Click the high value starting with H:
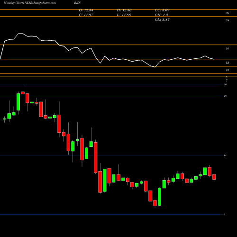This screenshot has width=237, height=237. [124, 10]
